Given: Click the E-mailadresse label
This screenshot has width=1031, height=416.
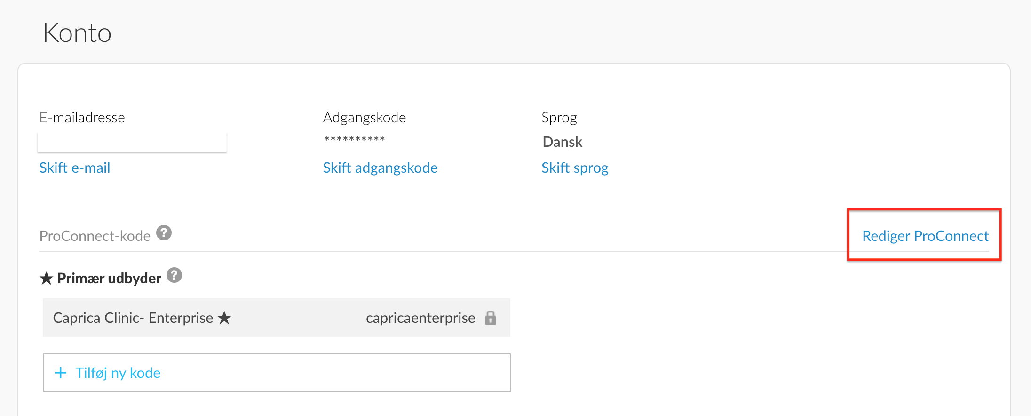Looking at the screenshot, I should pyautogui.click(x=82, y=117).
